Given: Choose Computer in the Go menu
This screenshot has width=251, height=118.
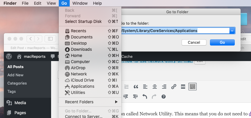Looking at the screenshot, I should (90, 62).
